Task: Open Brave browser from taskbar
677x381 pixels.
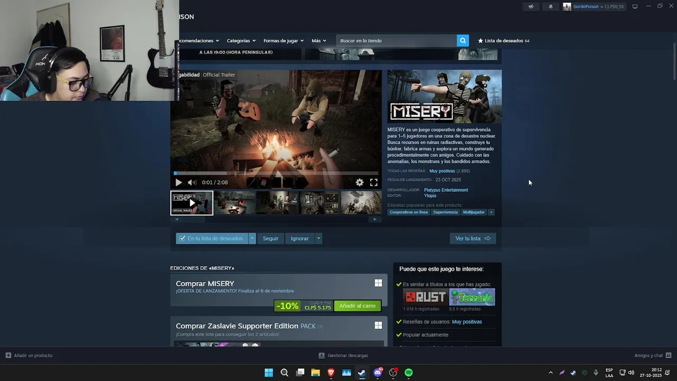Action: [331, 373]
